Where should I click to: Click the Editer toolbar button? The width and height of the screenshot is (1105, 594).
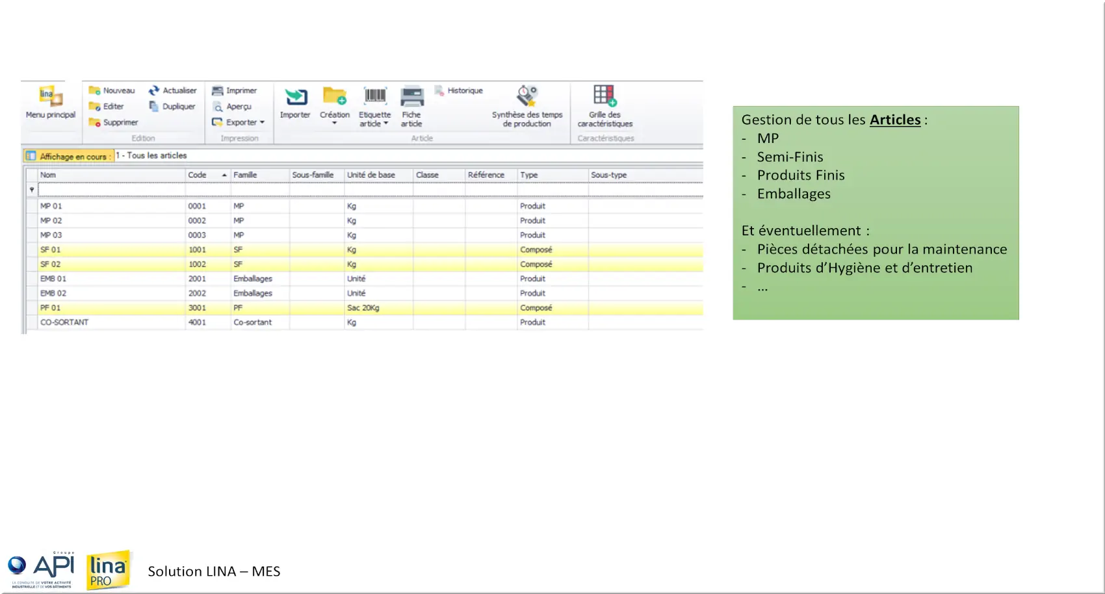(x=106, y=107)
